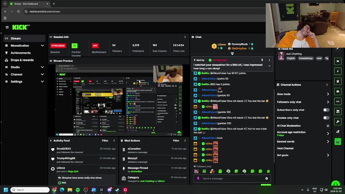Click the broadcast signal icon in right sidebar
The image size is (345, 194).
click(338, 102)
